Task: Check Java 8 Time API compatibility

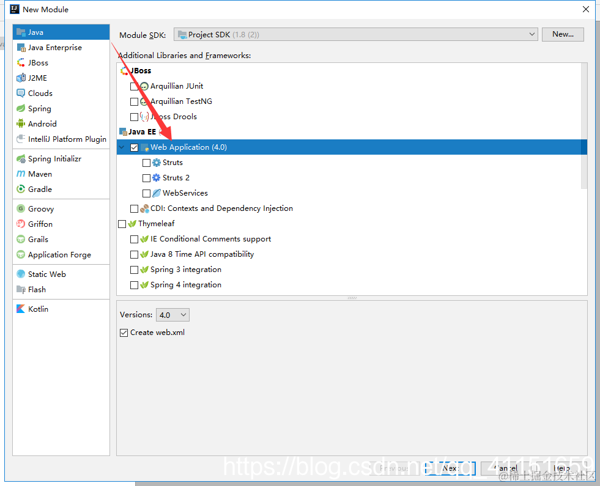Action: point(134,255)
